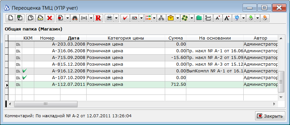Image resolution: width=290 pixels, height=125 pixels.
Task: Click the На основании column header
Action: (215, 38)
